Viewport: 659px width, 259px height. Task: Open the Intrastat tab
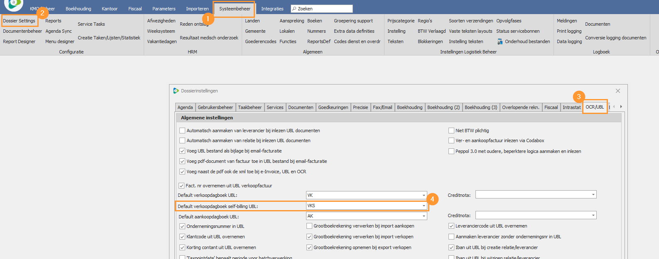[572, 107]
